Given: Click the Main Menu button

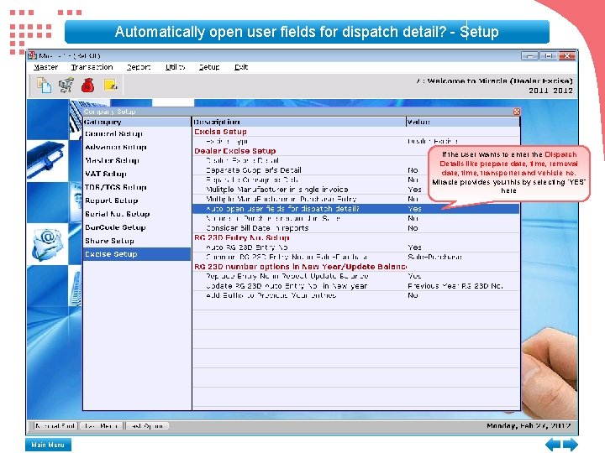Looking at the screenshot, I should [48, 445].
